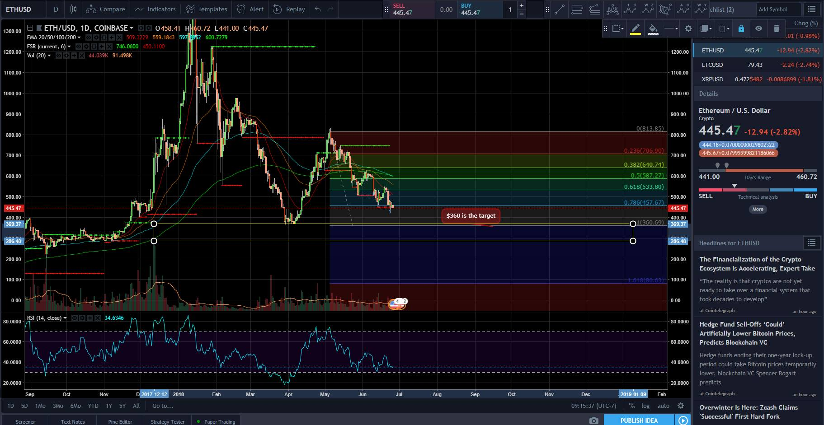The width and height of the screenshot is (824, 425).
Task: Open the visual order layers dropdown
Action: coord(706,28)
